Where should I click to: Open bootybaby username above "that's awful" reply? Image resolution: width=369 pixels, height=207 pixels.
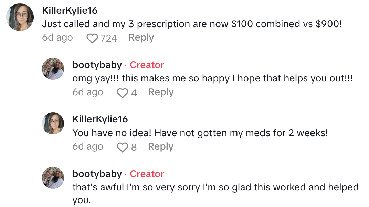(97, 174)
